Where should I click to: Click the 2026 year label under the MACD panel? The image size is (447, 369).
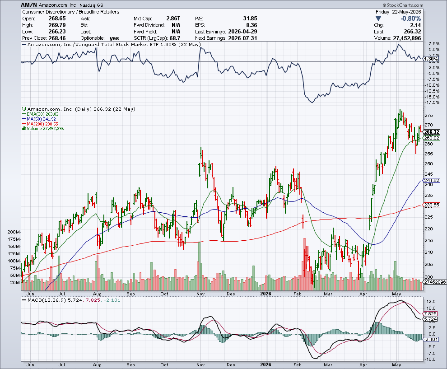(x=265, y=365)
